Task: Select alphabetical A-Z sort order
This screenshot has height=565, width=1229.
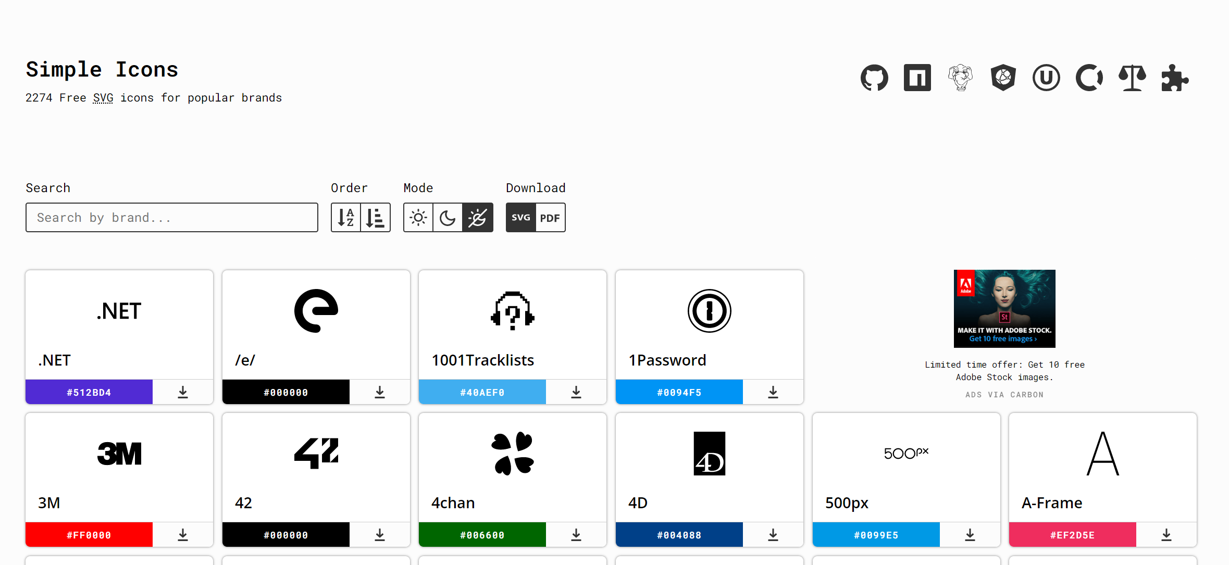Action: pyautogui.click(x=346, y=218)
